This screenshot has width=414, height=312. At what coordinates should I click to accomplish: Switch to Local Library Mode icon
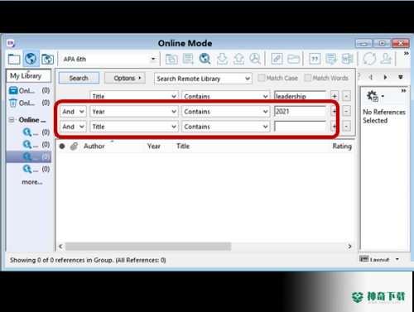pyautogui.click(x=14, y=59)
